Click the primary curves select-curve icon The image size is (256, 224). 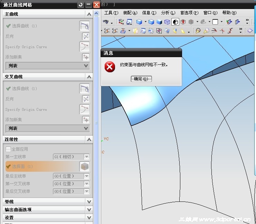pyautogui.click(x=85, y=26)
